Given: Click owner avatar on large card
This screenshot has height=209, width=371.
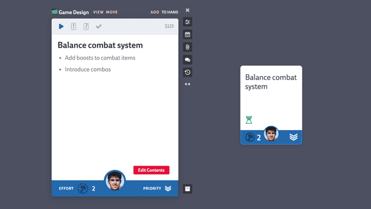Looking at the screenshot, I should [115, 181].
